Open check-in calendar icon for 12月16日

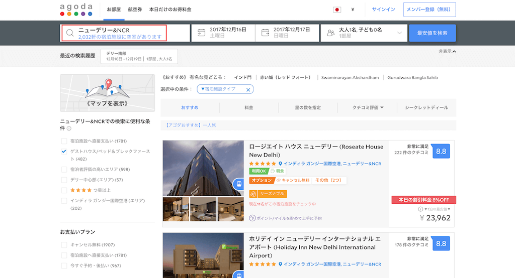[x=201, y=33]
